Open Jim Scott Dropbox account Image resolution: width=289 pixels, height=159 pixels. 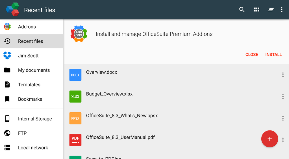point(32,55)
